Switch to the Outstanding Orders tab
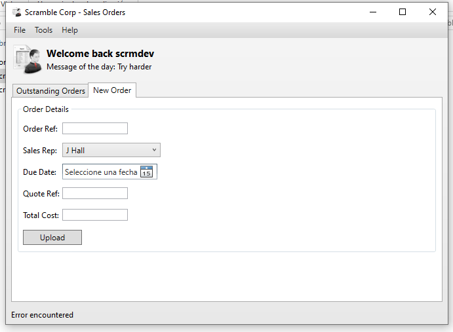 click(50, 91)
